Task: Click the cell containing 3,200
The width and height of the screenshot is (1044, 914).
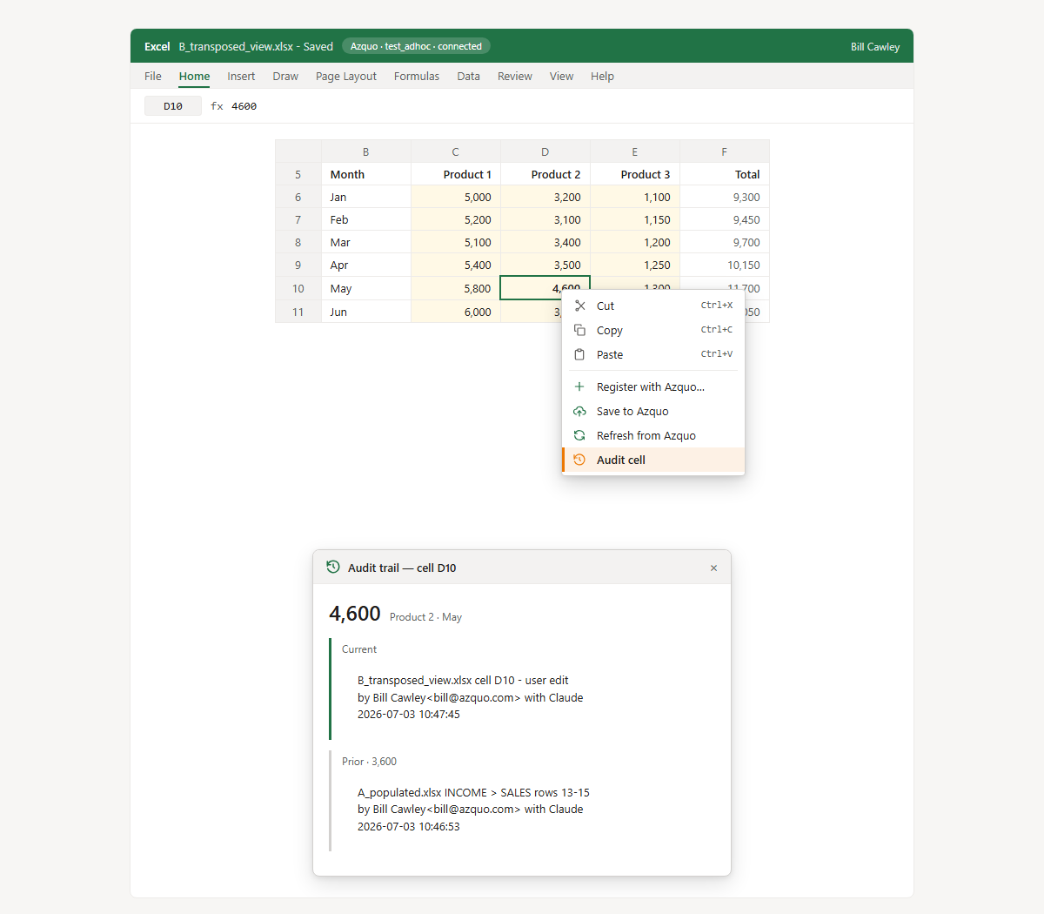Action: coord(545,197)
